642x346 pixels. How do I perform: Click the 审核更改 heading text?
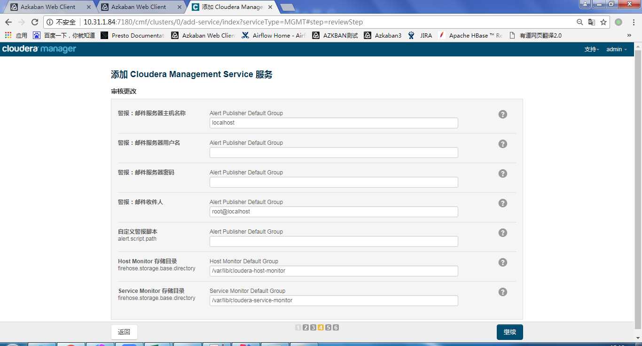(x=124, y=91)
